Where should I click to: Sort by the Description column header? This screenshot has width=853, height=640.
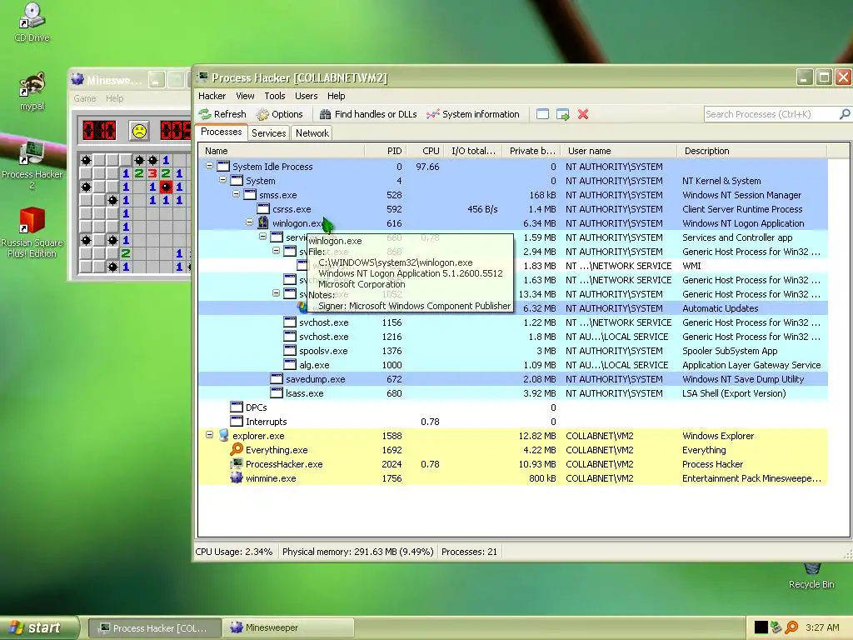pyautogui.click(x=751, y=151)
